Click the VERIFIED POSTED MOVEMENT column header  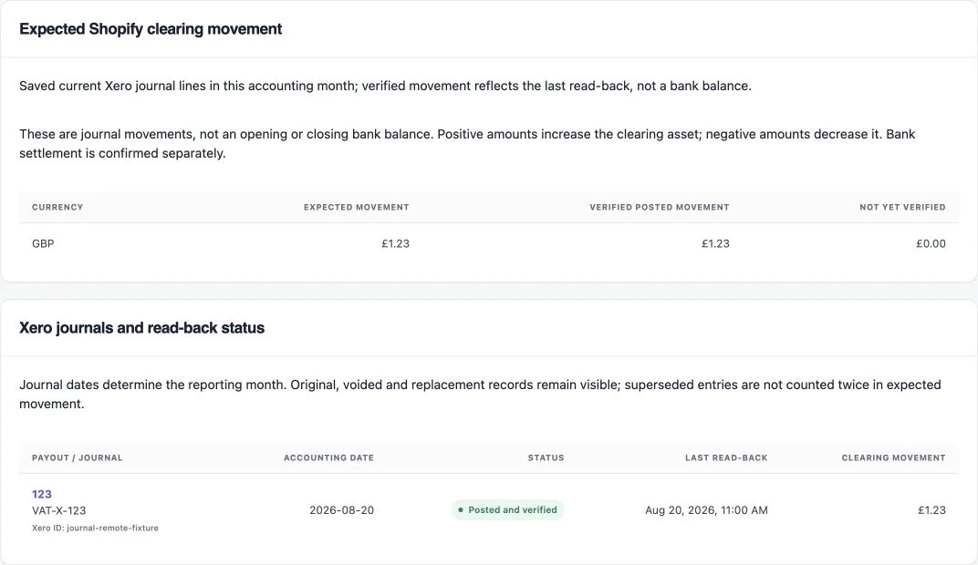pyautogui.click(x=660, y=207)
